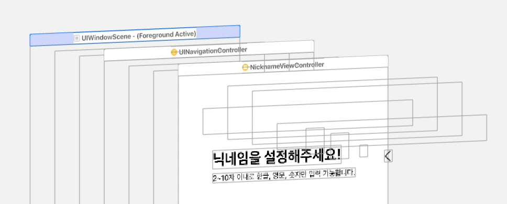Select the small empty square view beside the back chevron
This screenshot has height=204, width=507.
pyautogui.click(x=364, y=151)
